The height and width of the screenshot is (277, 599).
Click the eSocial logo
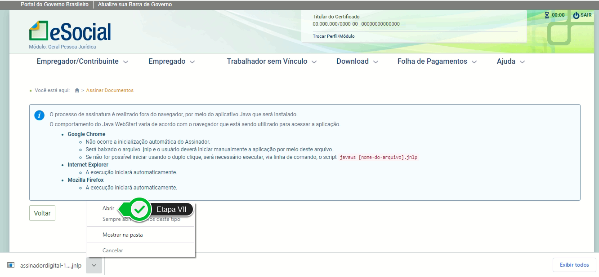70,31
